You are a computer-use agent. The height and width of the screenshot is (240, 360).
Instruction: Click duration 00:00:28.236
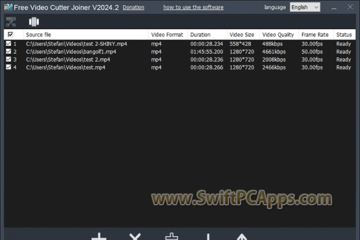[206, 59]
